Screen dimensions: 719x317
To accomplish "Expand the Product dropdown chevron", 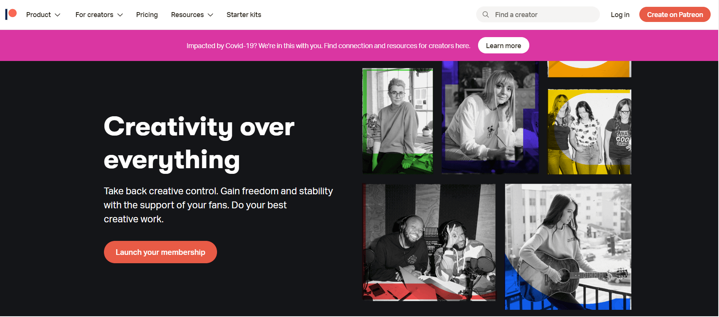I will (58, 15).
